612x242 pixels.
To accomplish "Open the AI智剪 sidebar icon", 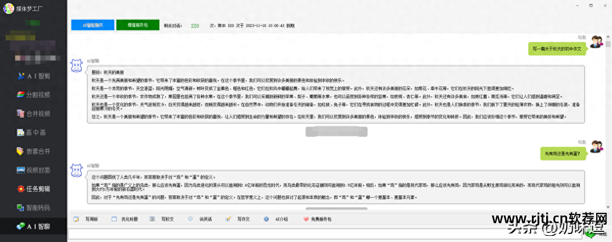I will point(21,75).
